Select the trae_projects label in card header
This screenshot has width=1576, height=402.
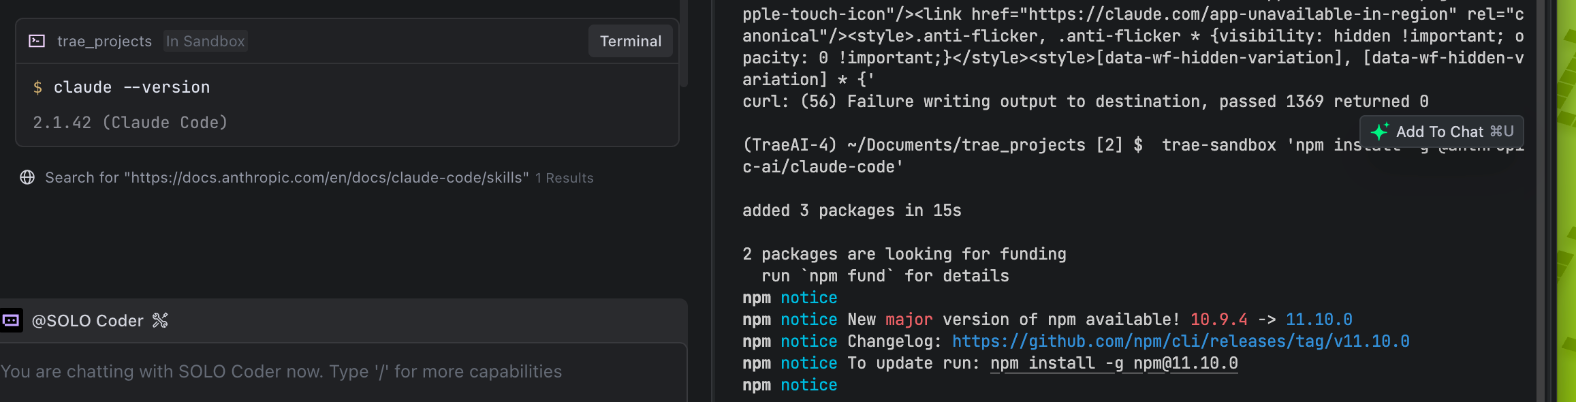(104, 41)
